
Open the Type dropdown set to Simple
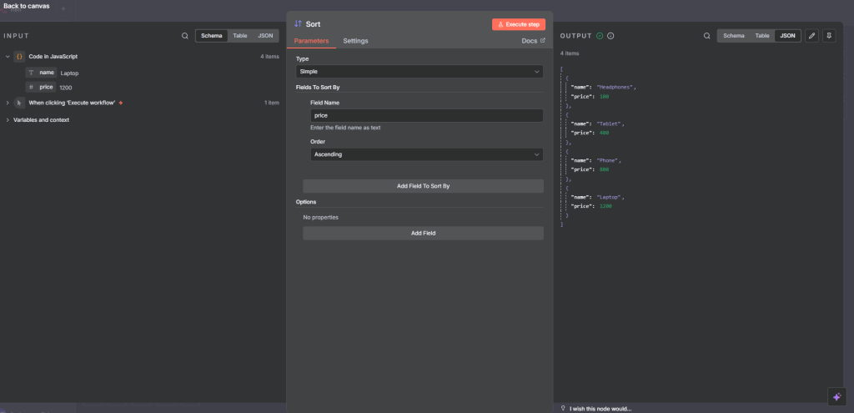[x=419, y=72]
